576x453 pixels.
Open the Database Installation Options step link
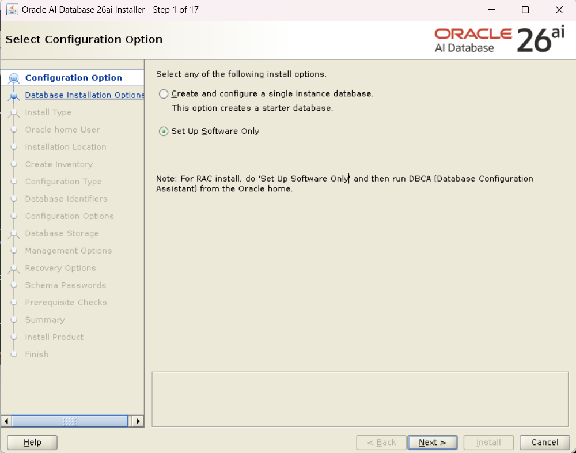tap(84, 95)
